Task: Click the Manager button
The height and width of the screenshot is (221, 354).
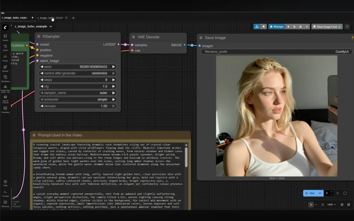Action: (277, 27)
